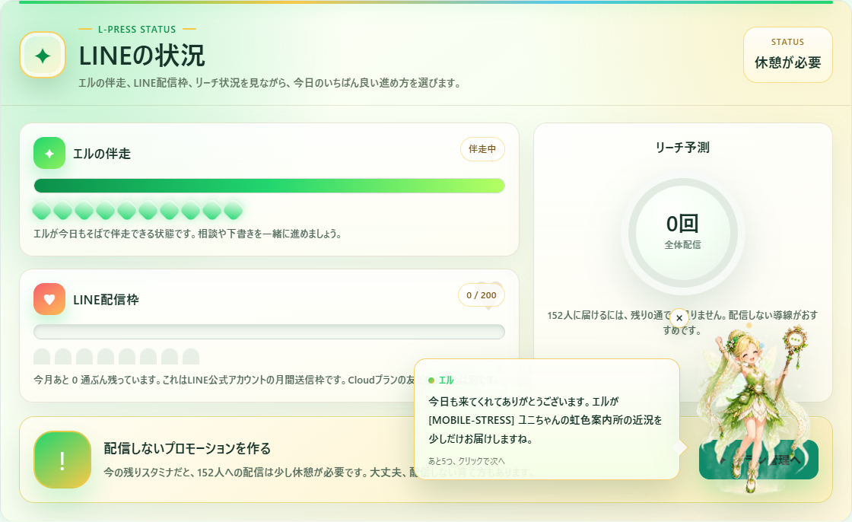
Task: Click the 0 / 200 quota badge
Action: (482, 295)
